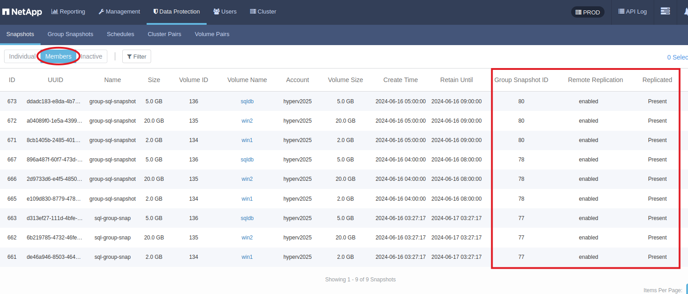The image size is (688, 294).
Task: Sort by the Size column header
Action: [154, 80]
